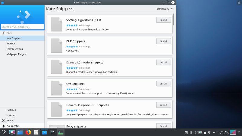
Task: Open the KDE application launcher
Action: click(x=4, y=132)
